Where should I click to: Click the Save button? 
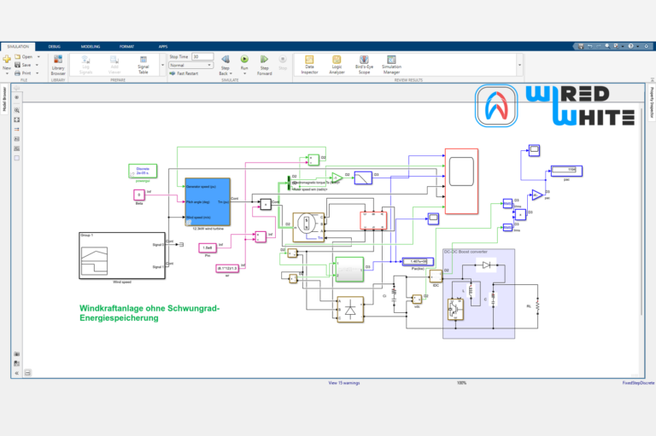pos(23,65)
